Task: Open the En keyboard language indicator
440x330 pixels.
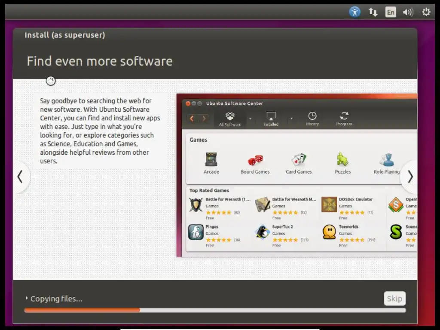Action: pos(391,12)
